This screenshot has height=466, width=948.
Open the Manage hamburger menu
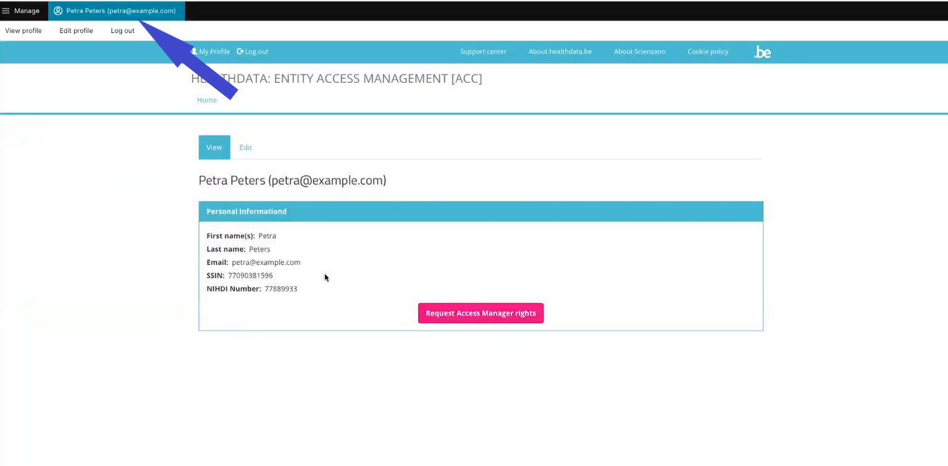pos(6,11)
